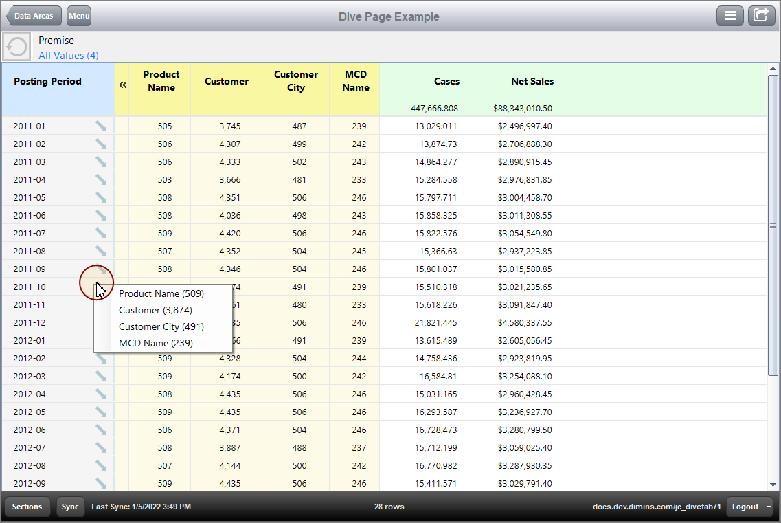
Task: Select Product Name (509) from popup menu
Action: (161, 293)
